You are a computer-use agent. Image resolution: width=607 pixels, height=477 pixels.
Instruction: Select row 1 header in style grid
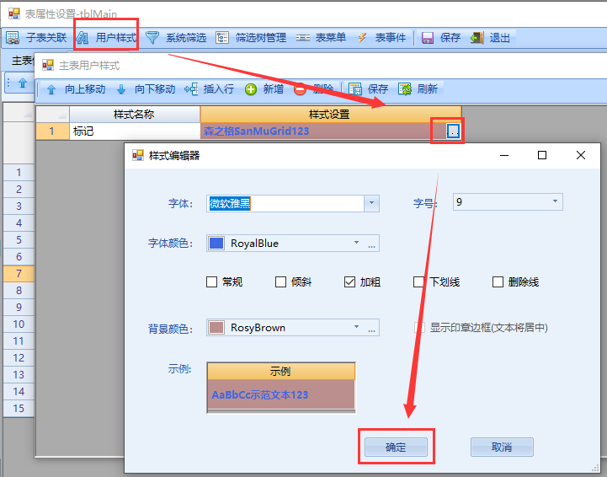coord(53,131)
